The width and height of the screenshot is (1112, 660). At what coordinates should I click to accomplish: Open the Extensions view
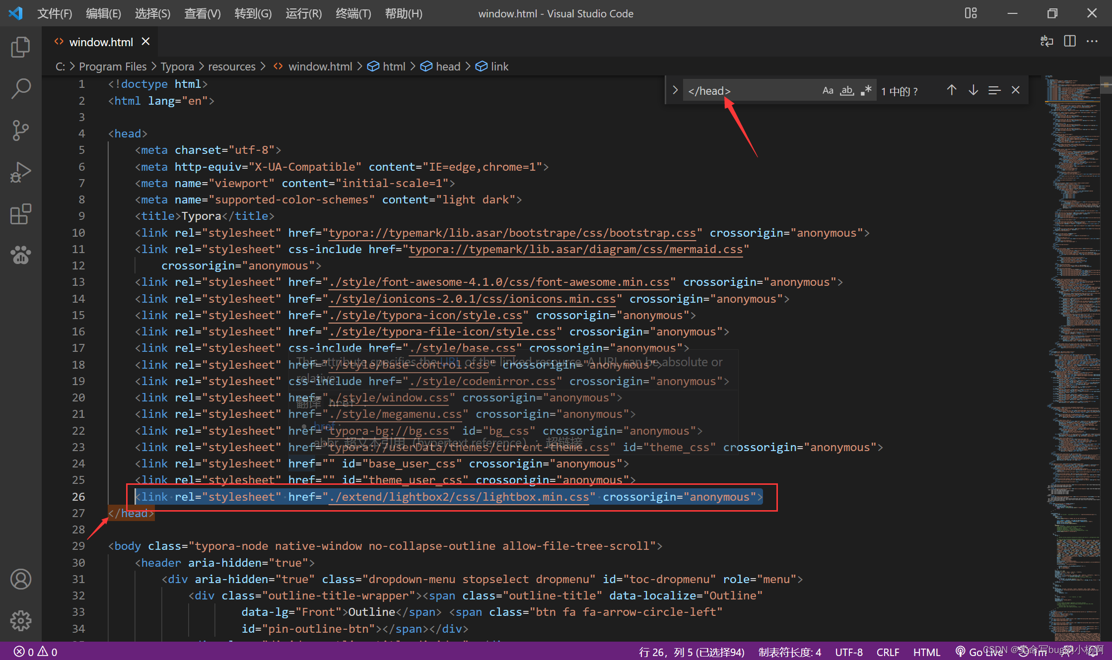click(x=20, y=214)
